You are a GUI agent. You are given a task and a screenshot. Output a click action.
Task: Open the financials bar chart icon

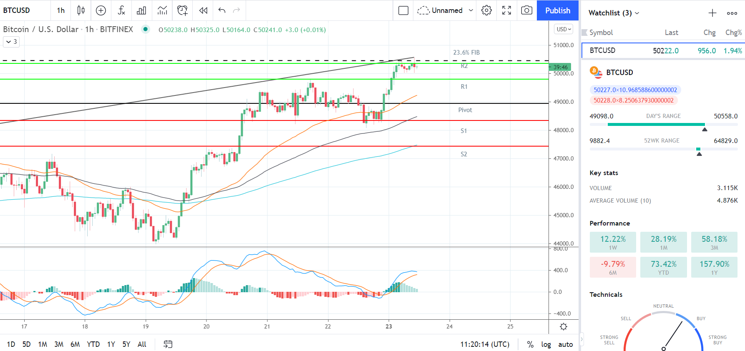pos(142,10)
